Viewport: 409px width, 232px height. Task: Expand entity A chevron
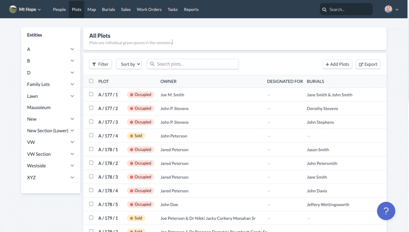pyautogui.click(x=72, y=49)
